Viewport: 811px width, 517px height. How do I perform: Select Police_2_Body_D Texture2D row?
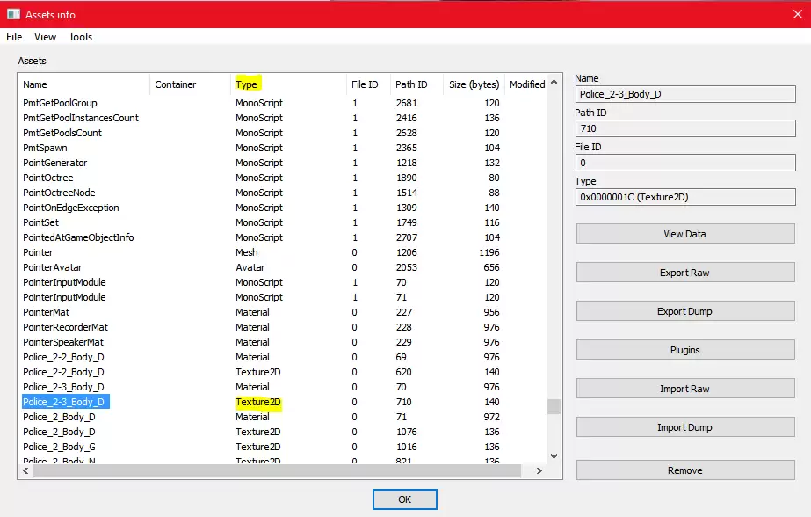coord(282,432)
